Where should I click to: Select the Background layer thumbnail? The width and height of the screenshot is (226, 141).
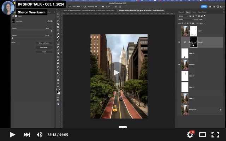tap(185, 110)
